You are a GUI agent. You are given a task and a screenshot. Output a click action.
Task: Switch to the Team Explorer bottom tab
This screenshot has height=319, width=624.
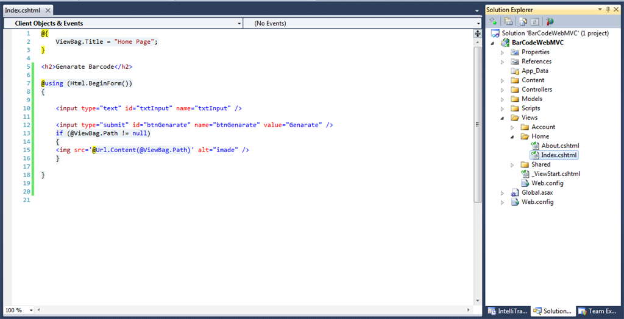(x=598, y=311)
